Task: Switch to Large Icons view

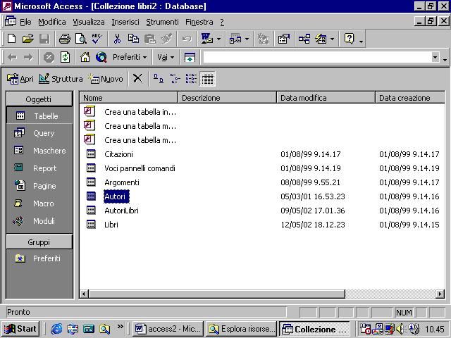Action: (x=158, y=78)
